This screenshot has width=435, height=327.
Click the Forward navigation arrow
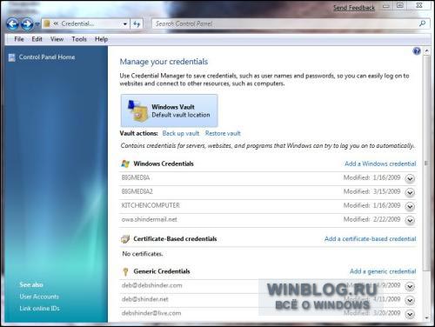pos(27,24)
